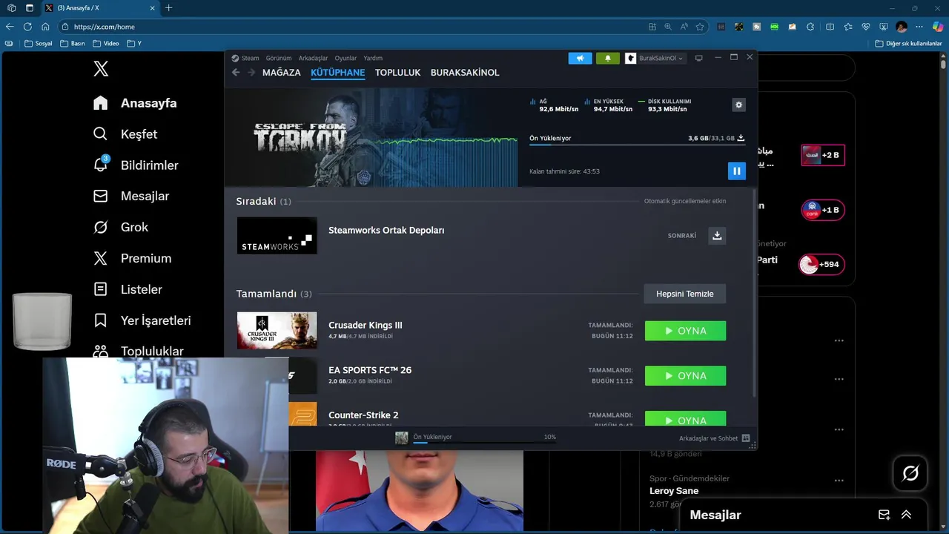Go back with the Steam arrow
The width and height of the screenshot is (949, 534).
tap(236, 73)
